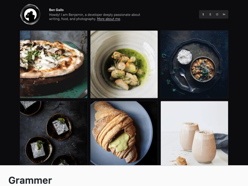Open the smoothie glasses photo
This screenshot has height=186, width=248.
coord(194,133)
